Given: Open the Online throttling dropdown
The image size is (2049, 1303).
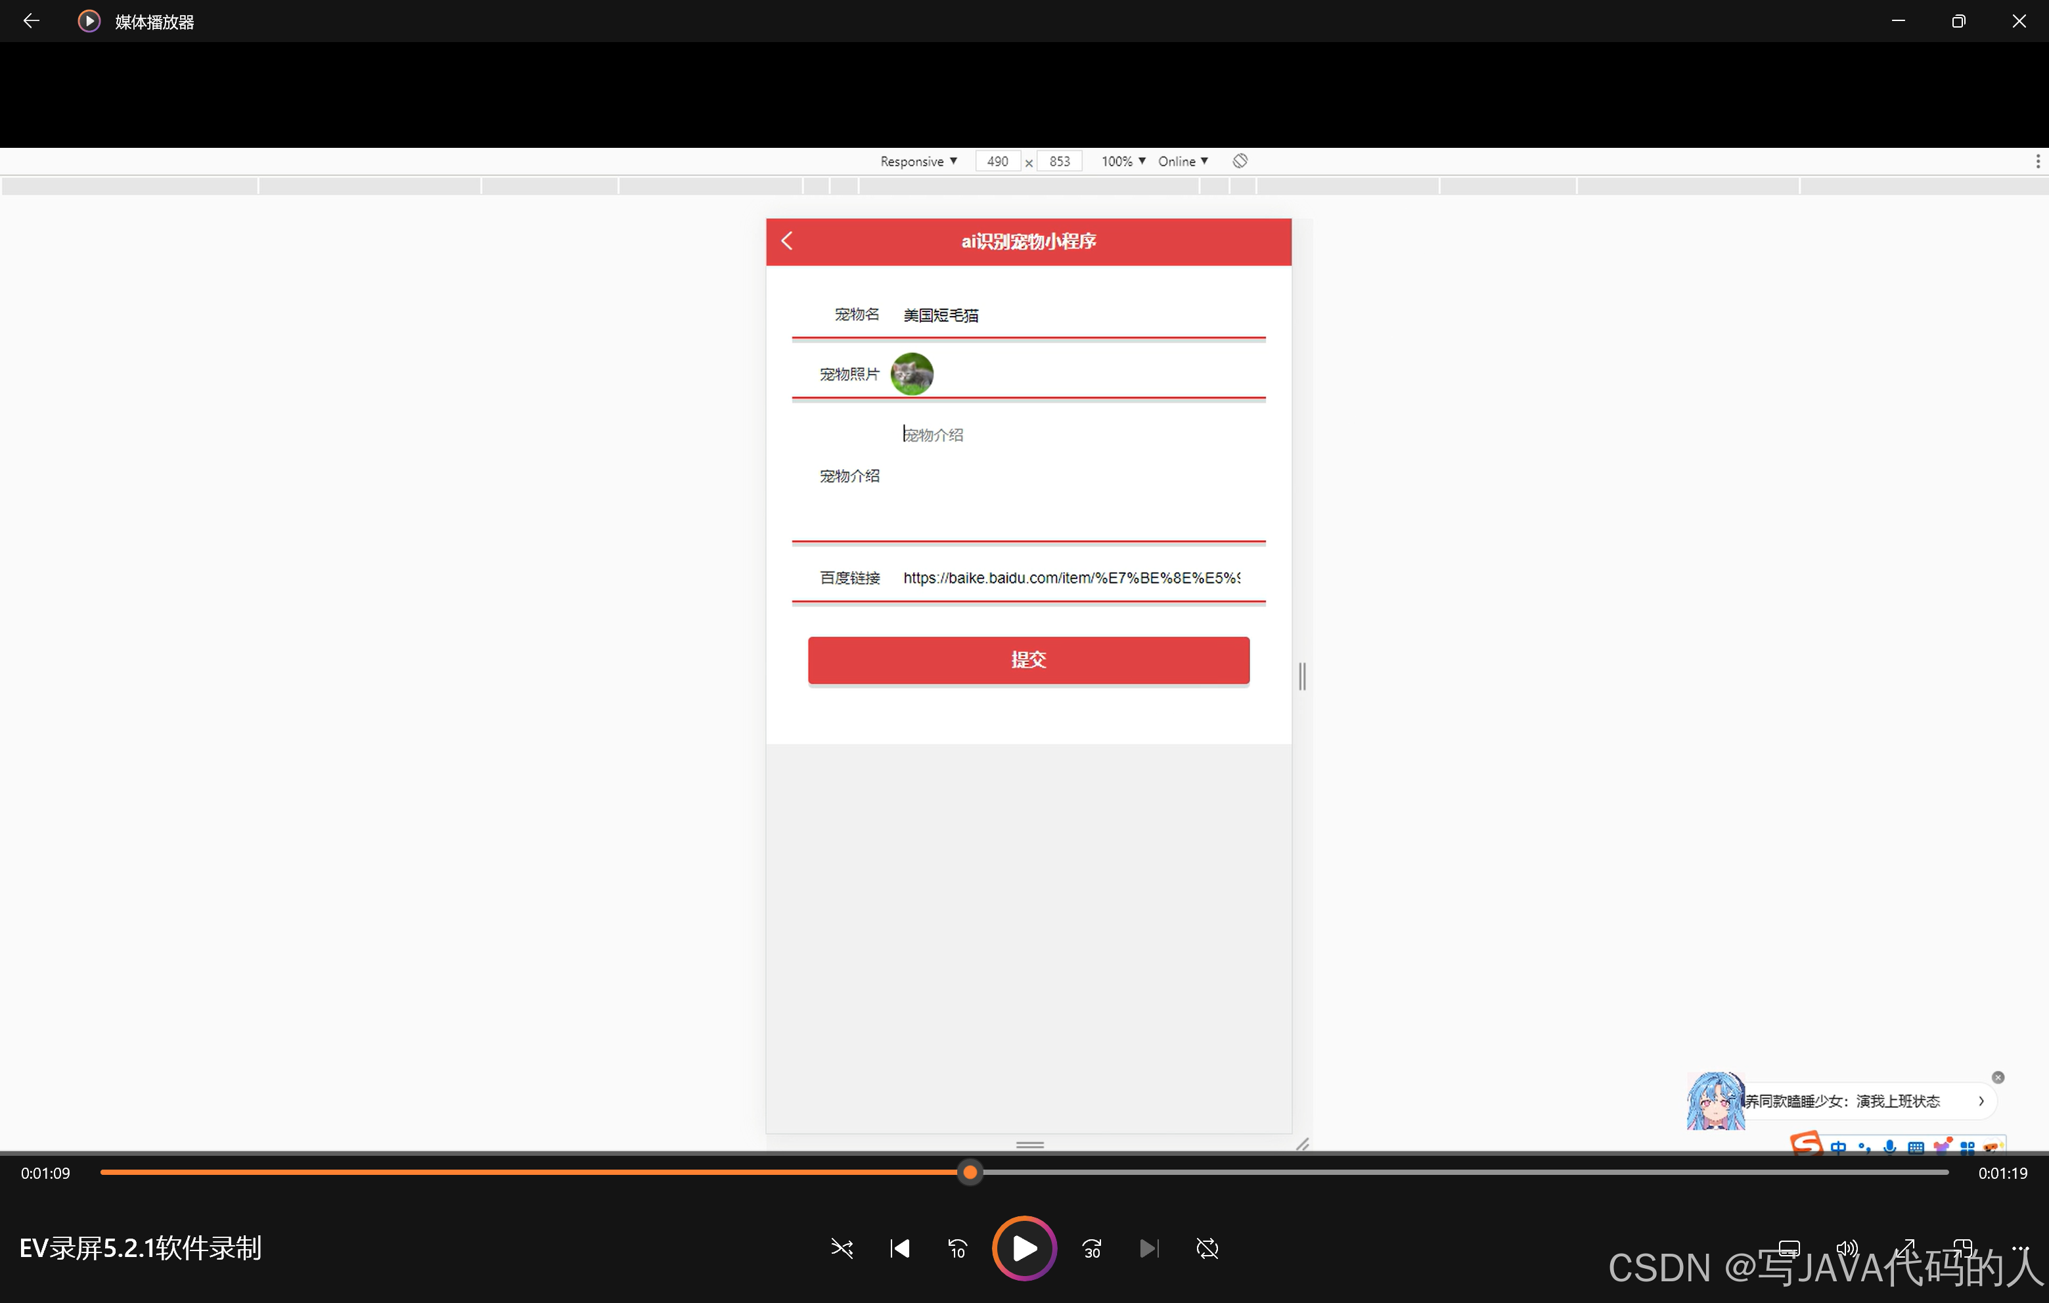Looking at the screenshot, I should 1182,161.
